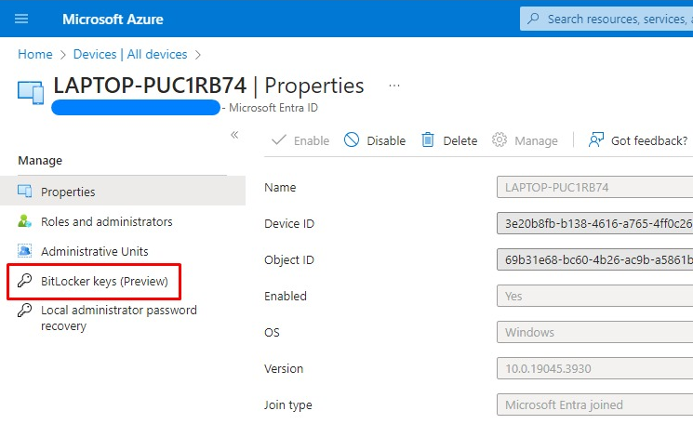
Task: Click the BitLocker keys key icon
Action: (25, 280)
